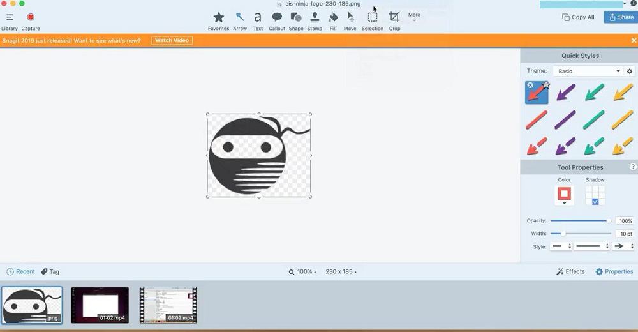Screen dimensions: 638x332
Task: Open the Favorites tool
Action: click(x=218, y=22)
